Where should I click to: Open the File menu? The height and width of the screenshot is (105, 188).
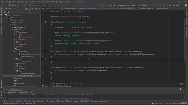[6, 2]
